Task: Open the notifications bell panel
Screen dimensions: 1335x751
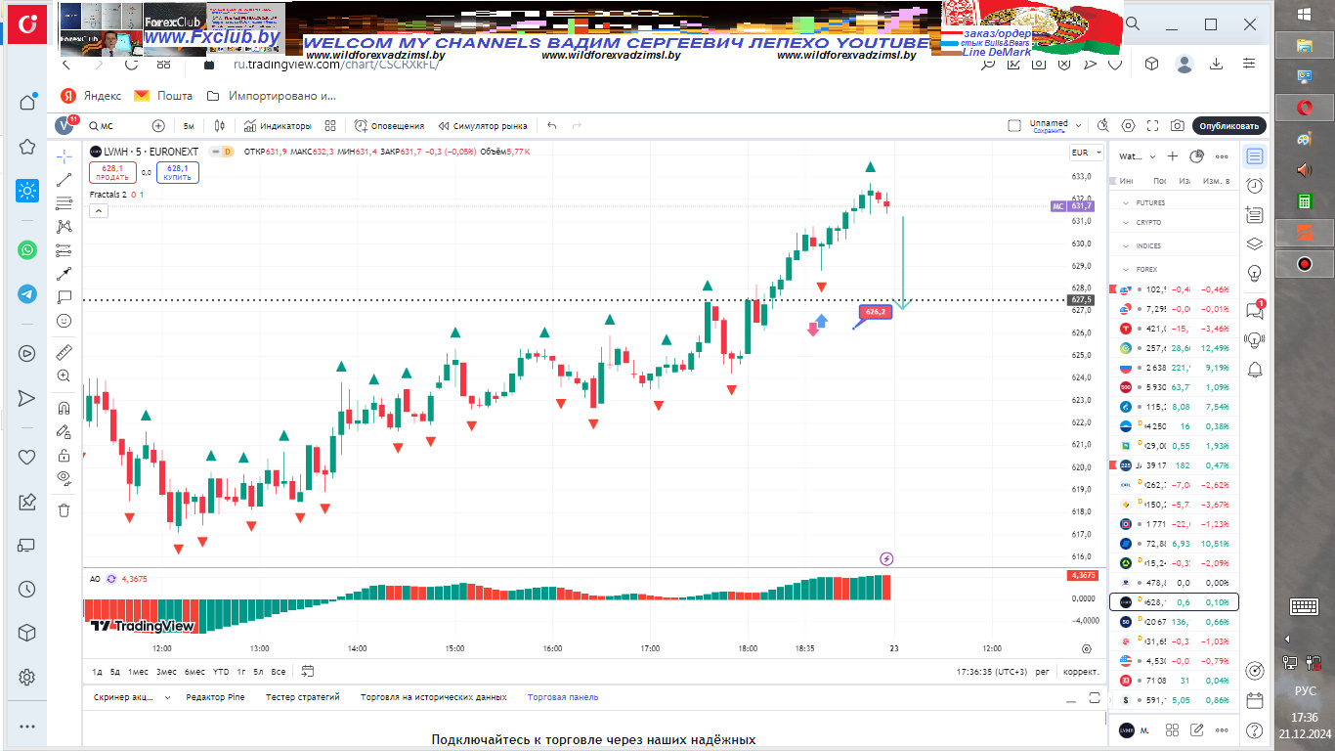Action: [1255, 369]
